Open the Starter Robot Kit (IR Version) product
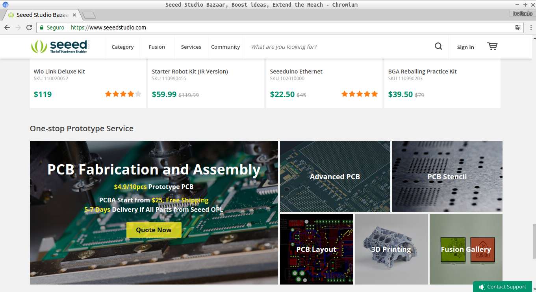This screenshot has height=292, width=536. [190, 72]
